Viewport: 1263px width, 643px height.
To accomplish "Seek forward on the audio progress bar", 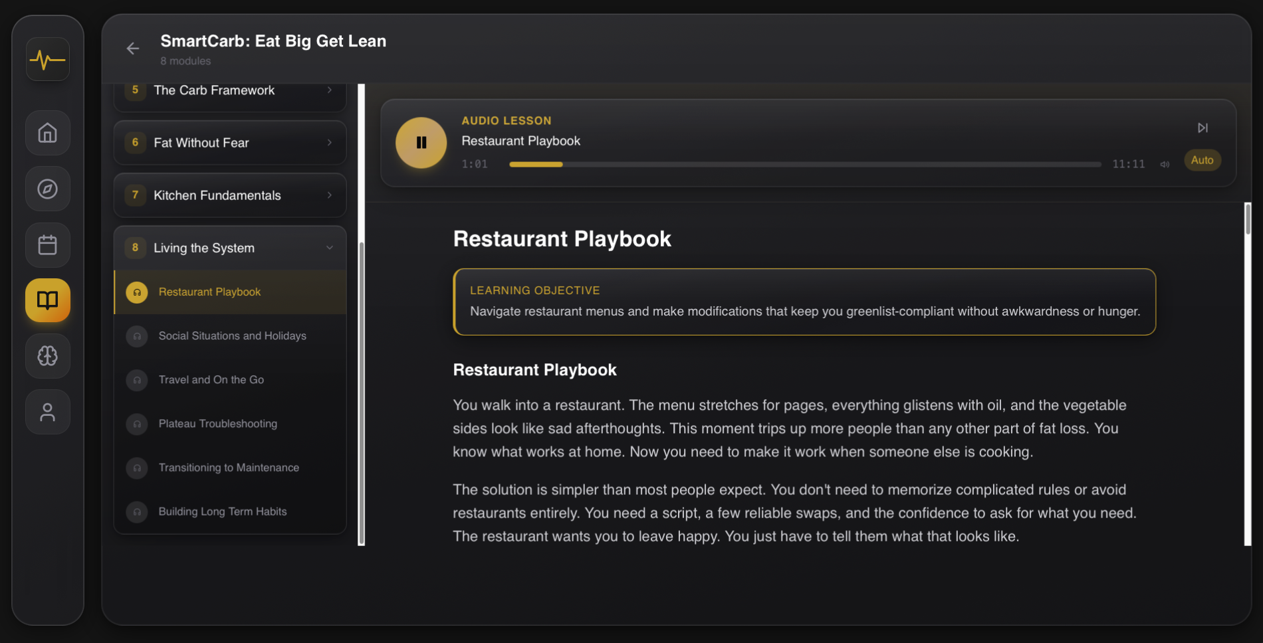I will (798, 164).
